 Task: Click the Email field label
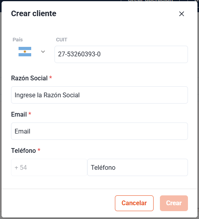click(19, 114)
